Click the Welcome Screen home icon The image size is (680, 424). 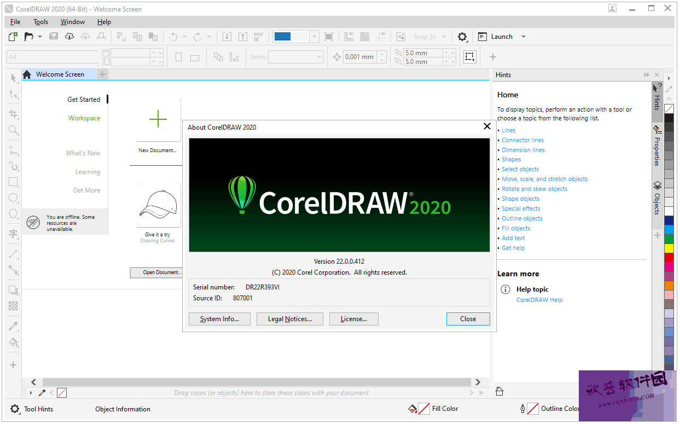point(27,74)
